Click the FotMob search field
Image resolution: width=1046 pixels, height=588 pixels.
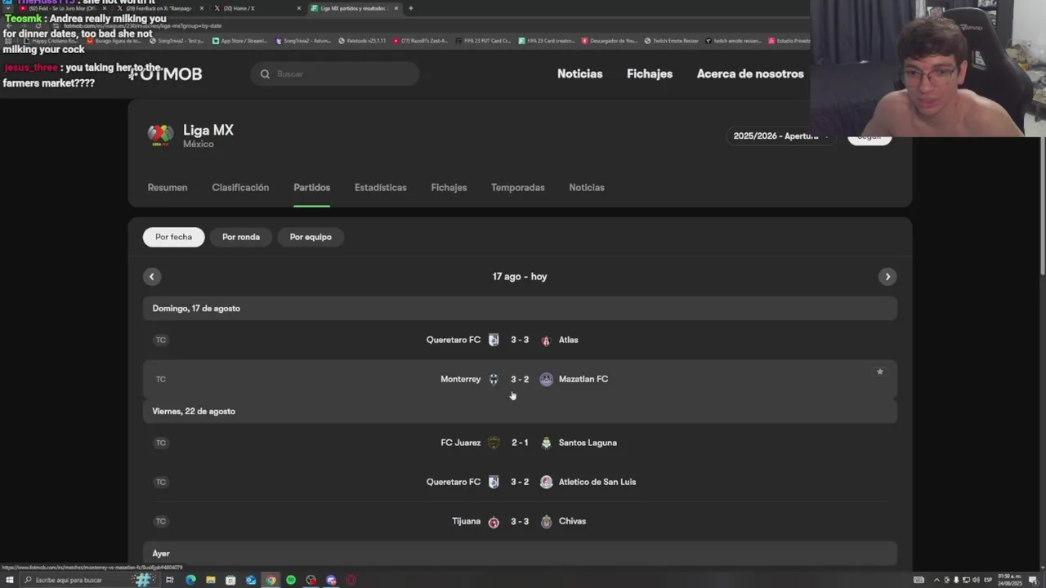point(335,73)
